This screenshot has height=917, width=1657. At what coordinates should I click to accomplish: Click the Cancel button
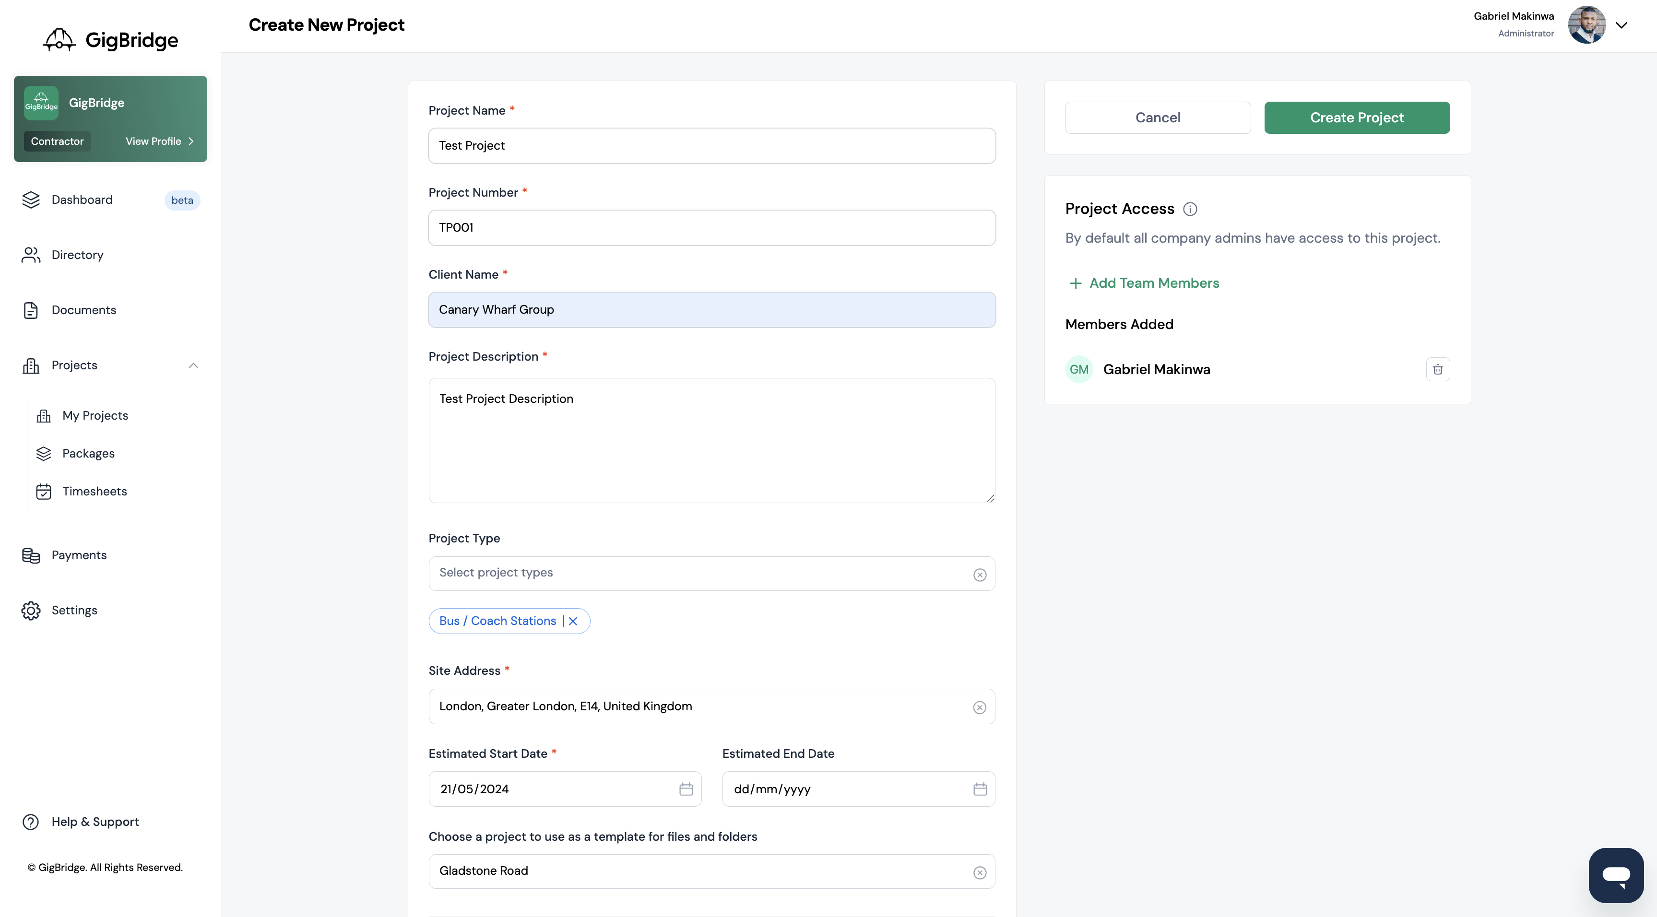coord(1158,118)
